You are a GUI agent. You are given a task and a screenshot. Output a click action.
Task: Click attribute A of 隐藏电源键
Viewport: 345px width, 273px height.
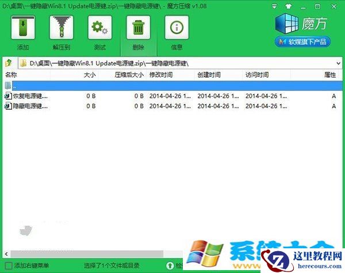coord(333,106)
